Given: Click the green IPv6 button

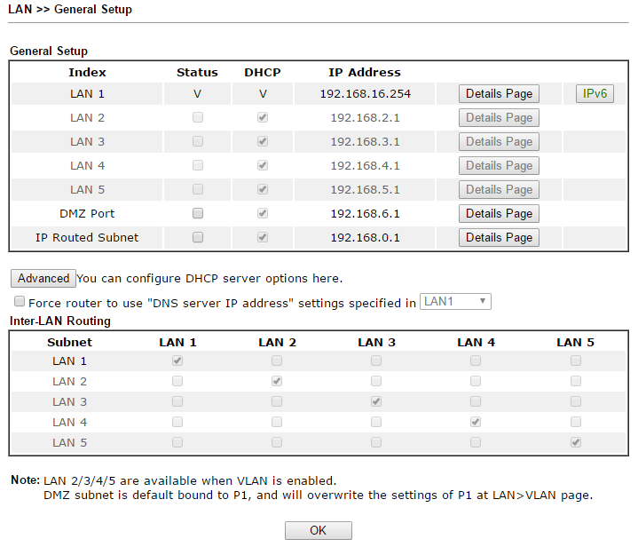Looking at the screenshot, I should tap(595, 93).
